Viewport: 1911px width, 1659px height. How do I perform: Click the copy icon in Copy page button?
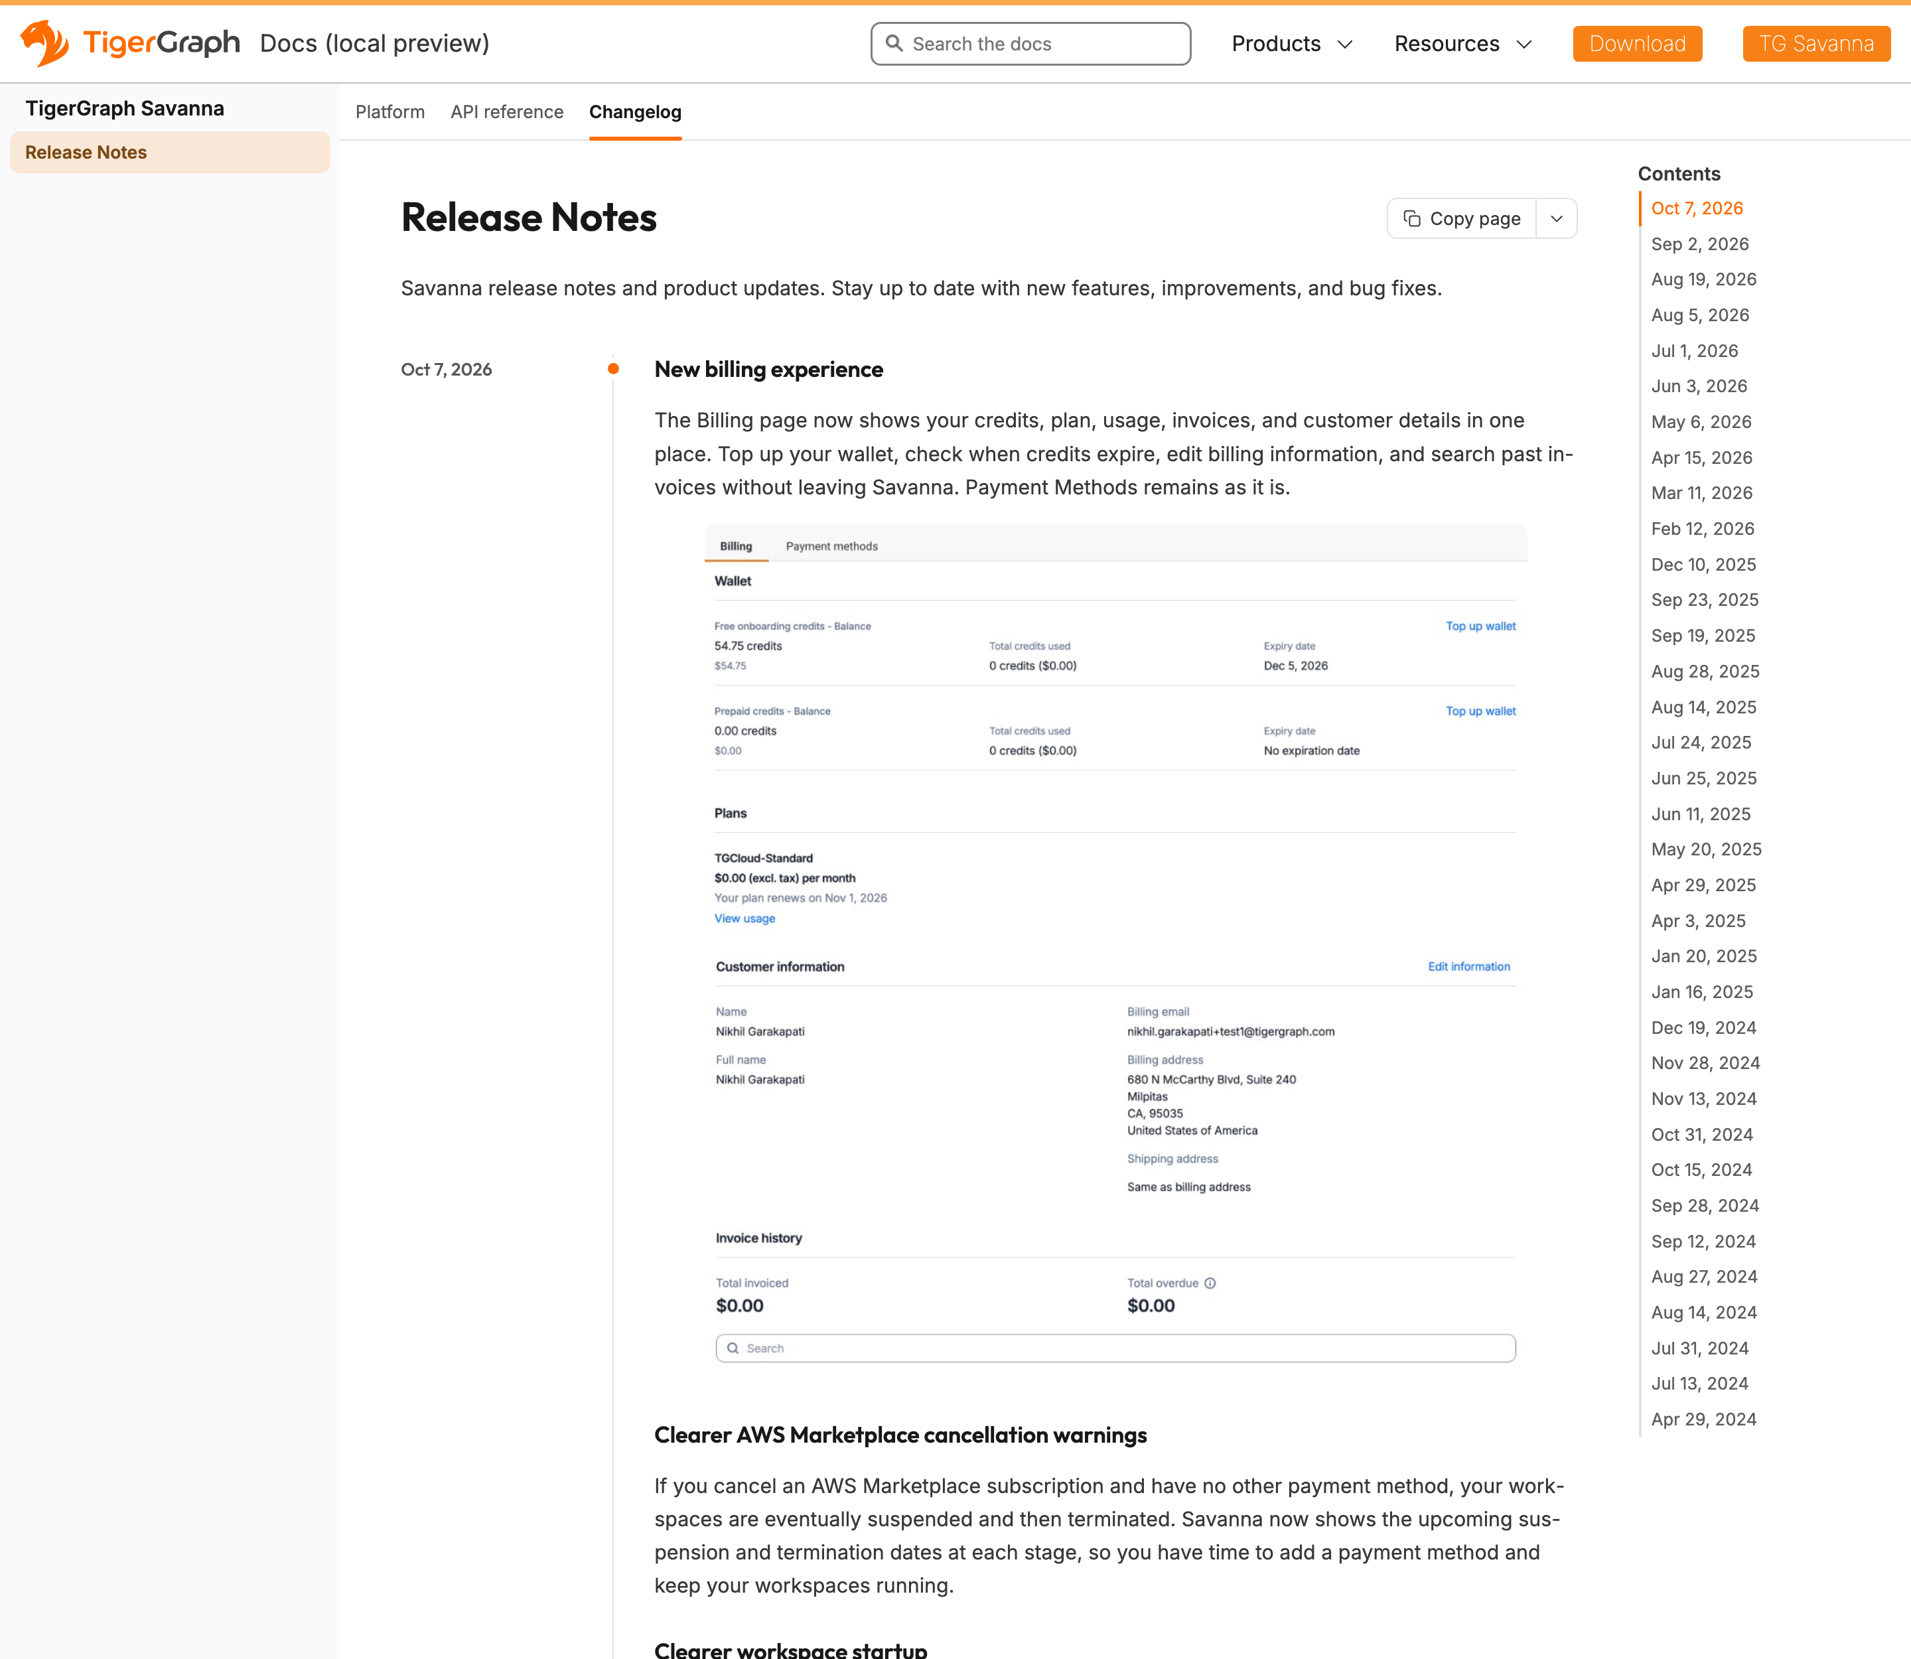pos(1412,218)
